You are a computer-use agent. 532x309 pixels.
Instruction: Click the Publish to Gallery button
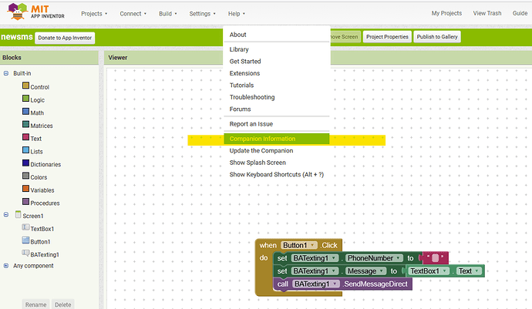point(438,37)
